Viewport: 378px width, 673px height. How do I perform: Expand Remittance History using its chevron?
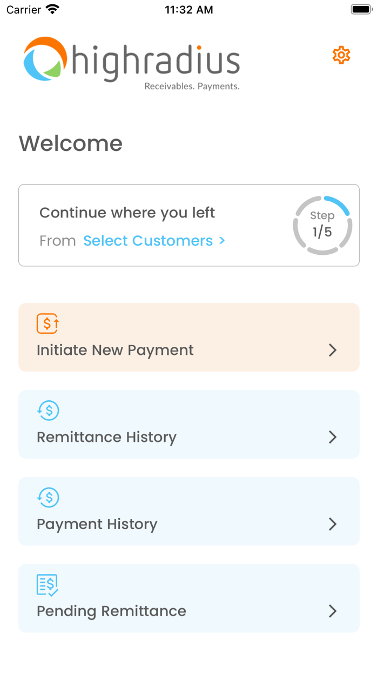click(x=333, y=437)
